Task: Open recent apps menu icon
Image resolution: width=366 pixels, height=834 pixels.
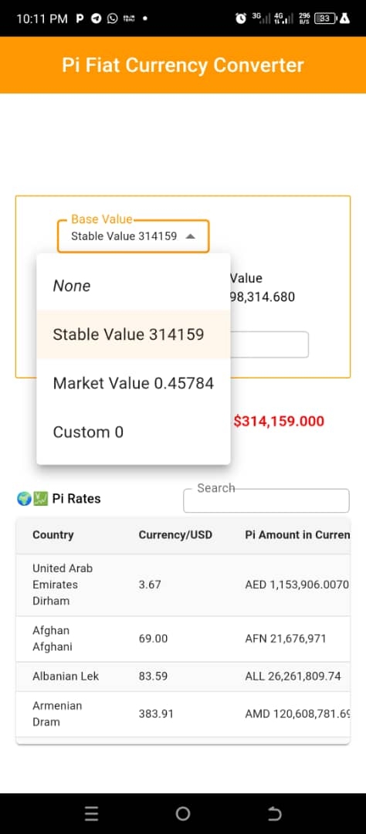Action: pyautogui.click(x=91, y=813)
